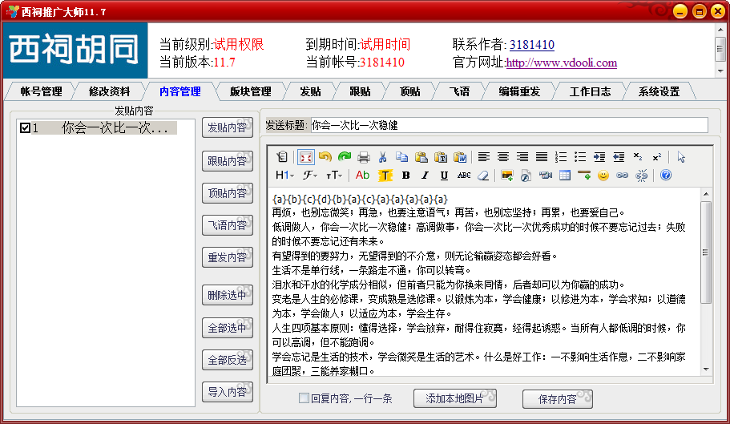Insert a bulleted list
This screenshot has height=424, width=730.
[x=580, y=157]
